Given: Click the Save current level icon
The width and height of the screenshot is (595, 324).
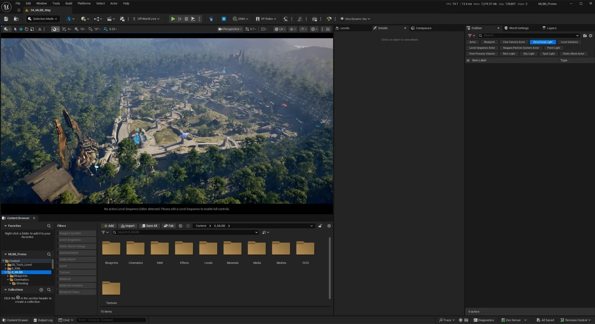Looking at the screenshot, I should point(6,19).
